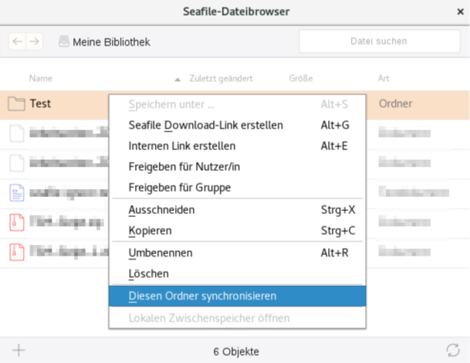Sort by the Größe column header

point(301,79)
